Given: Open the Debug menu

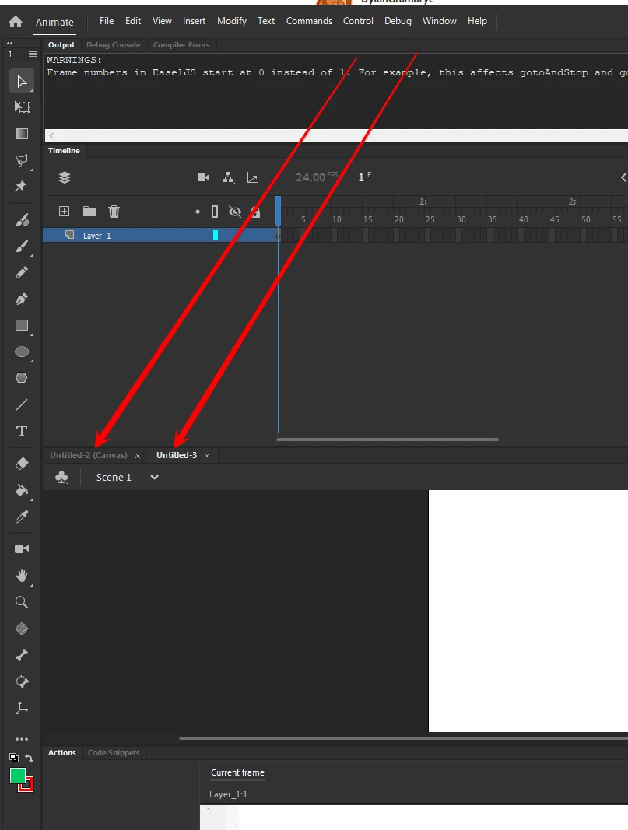Looking at the screenshot, I should (398, 21).
